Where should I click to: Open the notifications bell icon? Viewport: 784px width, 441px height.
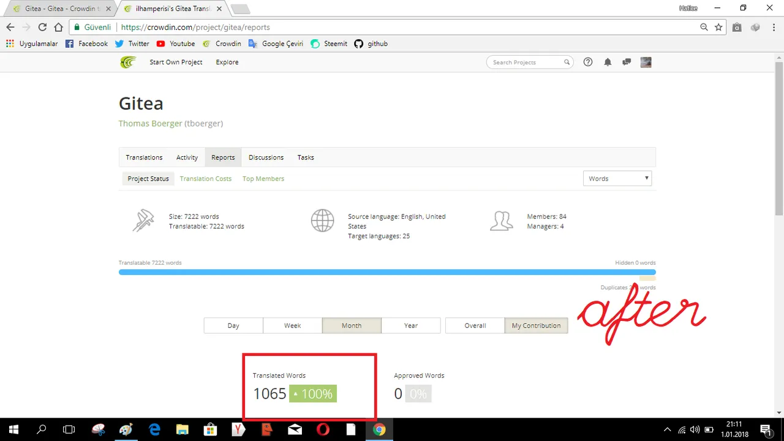(608, 62)
